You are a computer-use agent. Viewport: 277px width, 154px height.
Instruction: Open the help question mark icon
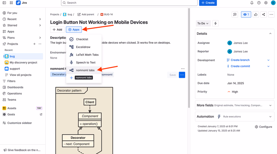click(x=259, y=3)
